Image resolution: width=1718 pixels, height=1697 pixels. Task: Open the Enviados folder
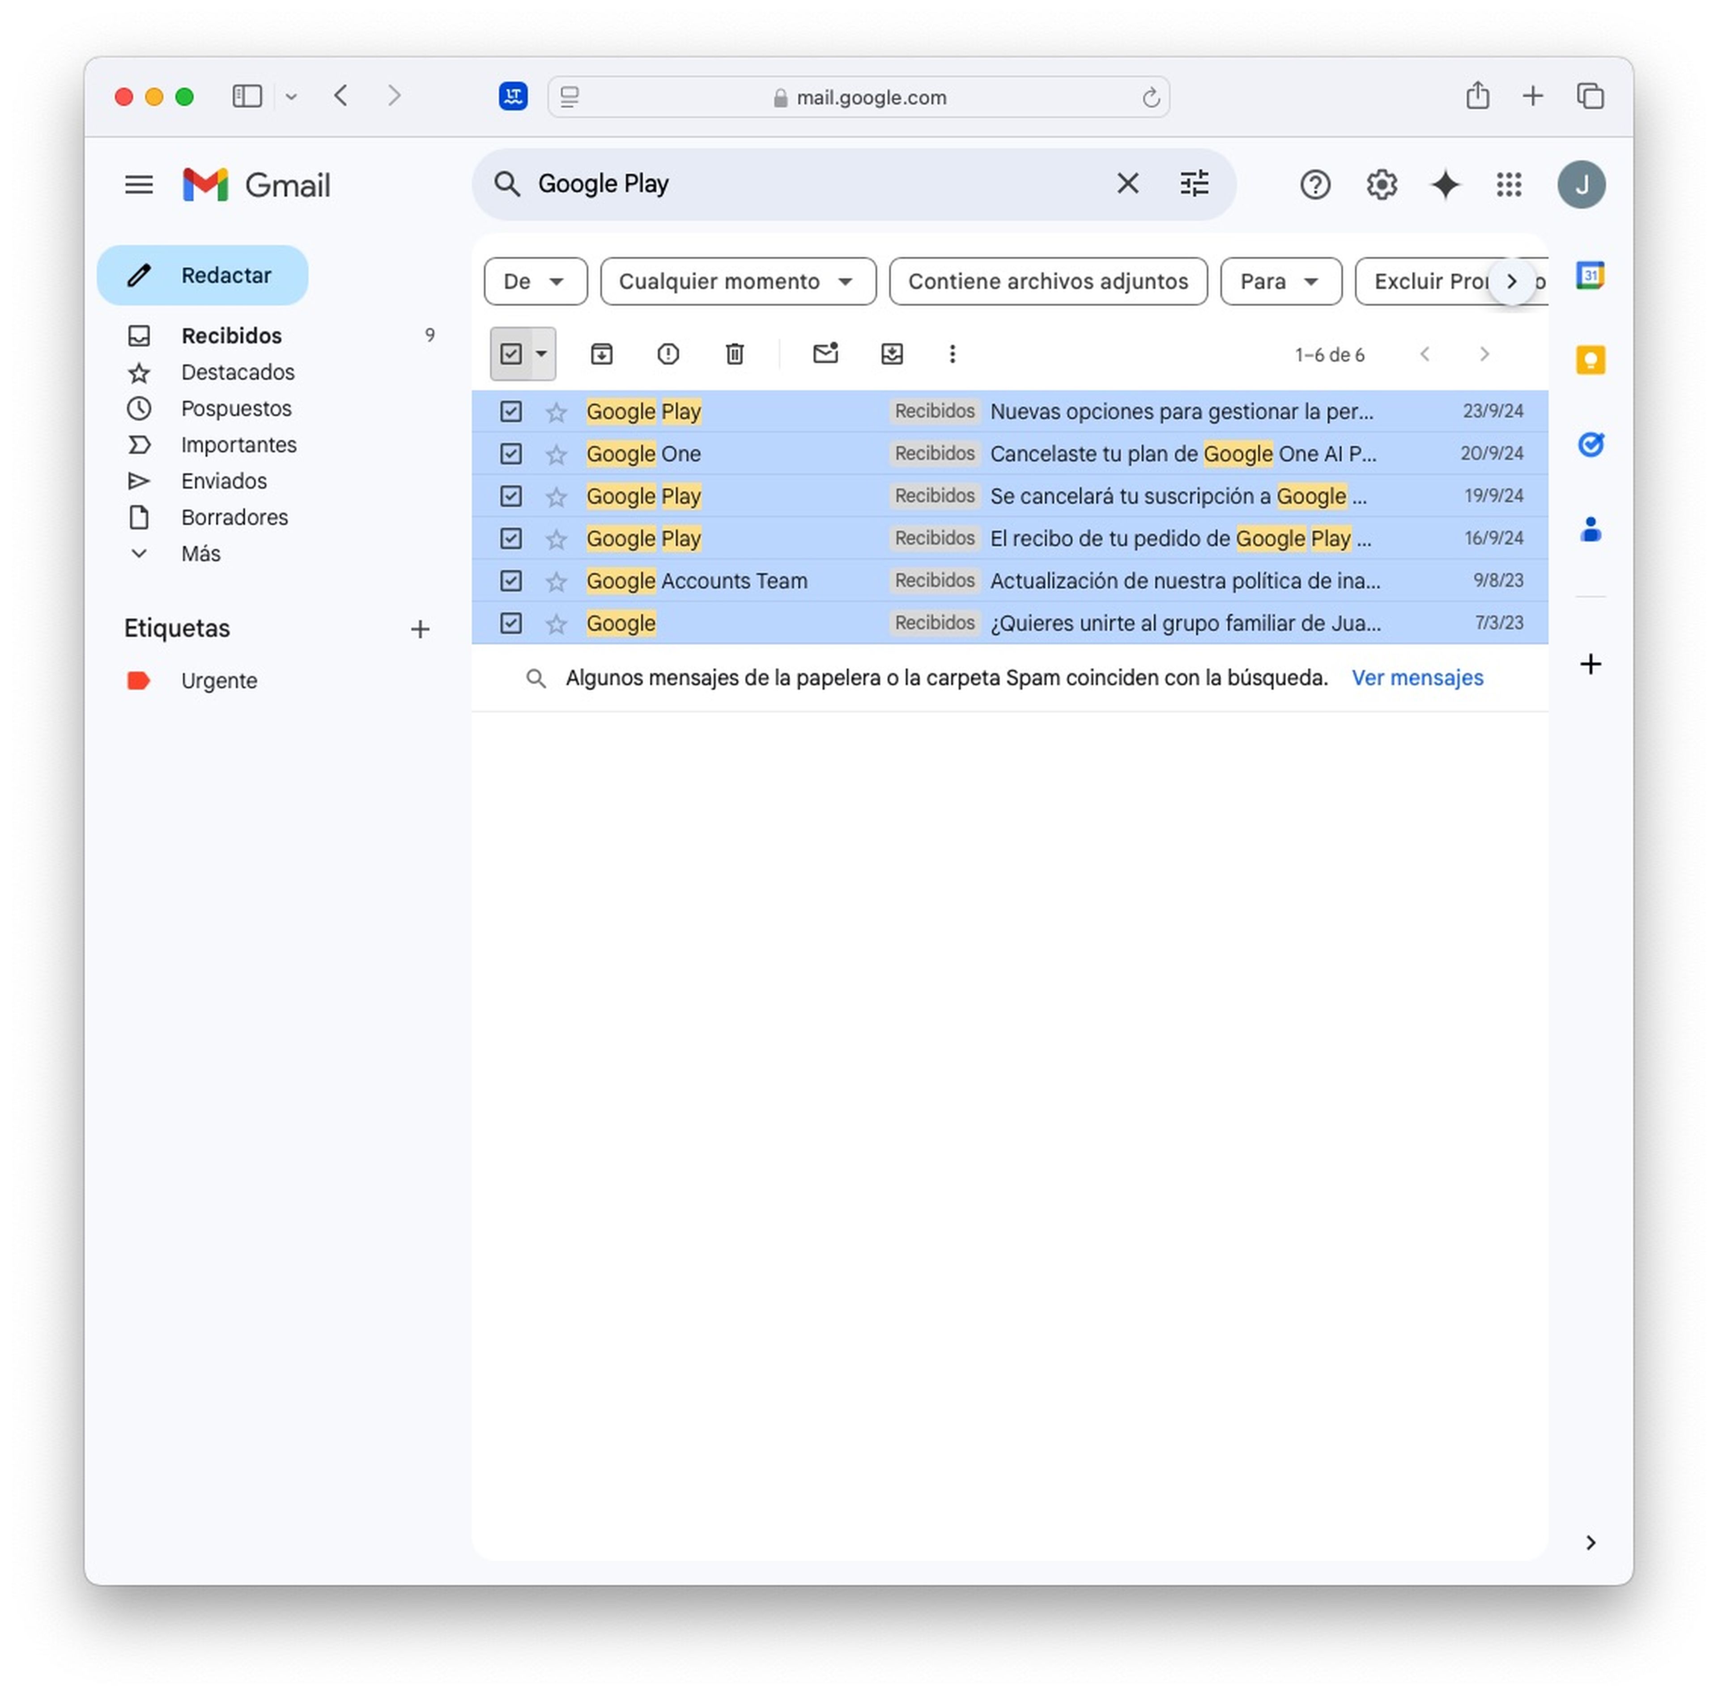click(223, 481)
